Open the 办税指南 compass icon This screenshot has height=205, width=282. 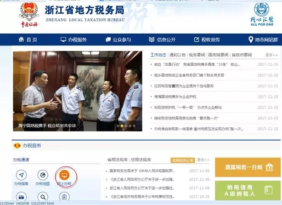tap(21, 175)
